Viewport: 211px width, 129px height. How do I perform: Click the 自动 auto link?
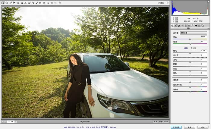click(x=186, y=48)
